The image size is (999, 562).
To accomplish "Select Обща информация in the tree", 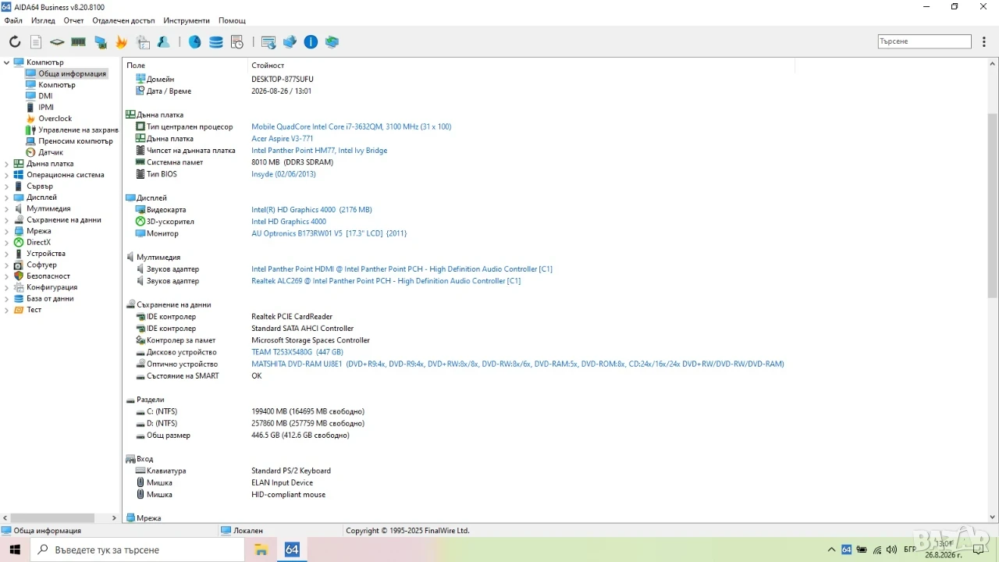I will tap(72, 73).
